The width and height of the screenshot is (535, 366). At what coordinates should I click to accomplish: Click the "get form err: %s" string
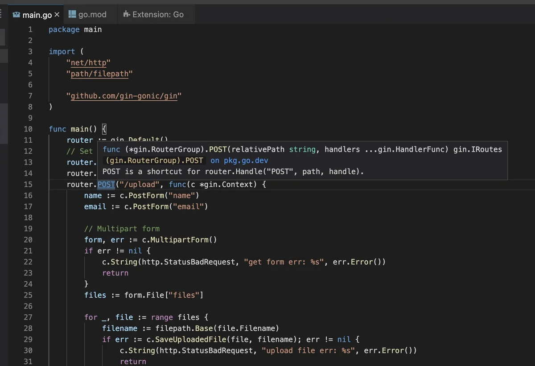coord(284,262)
